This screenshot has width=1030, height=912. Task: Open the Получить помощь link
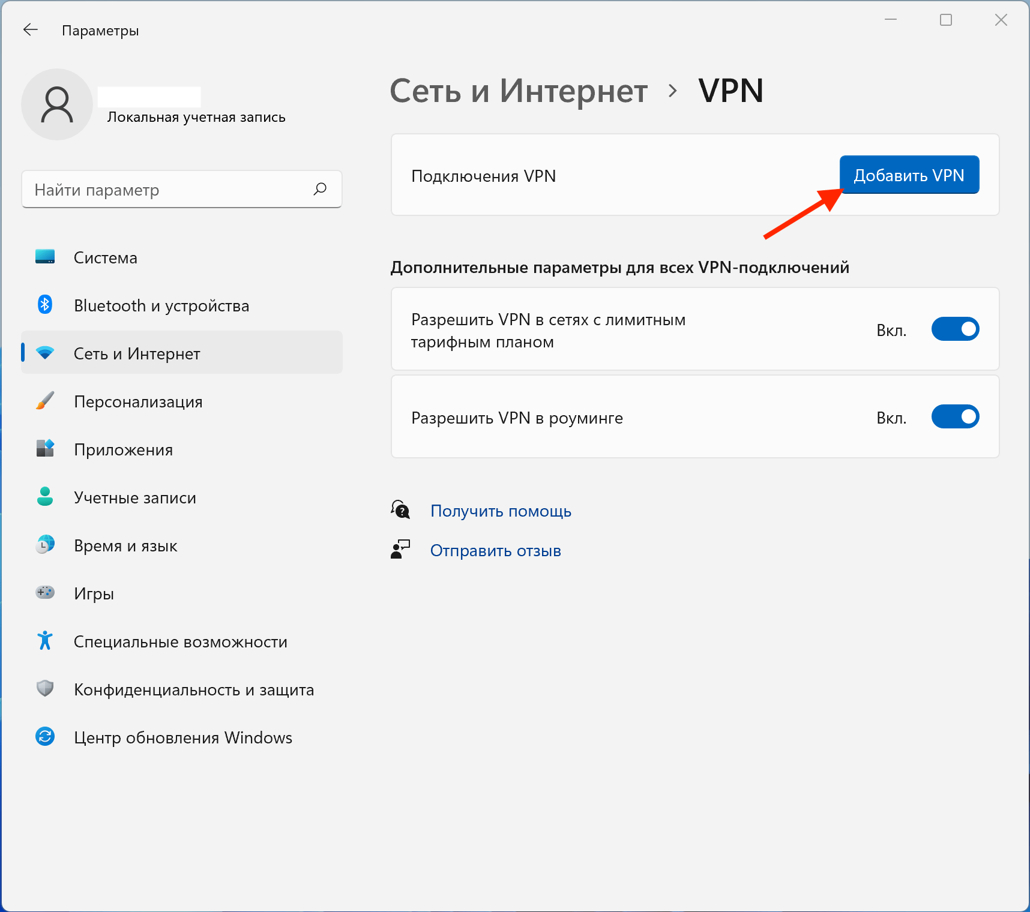pyautogui.click(x=501, y=511)
